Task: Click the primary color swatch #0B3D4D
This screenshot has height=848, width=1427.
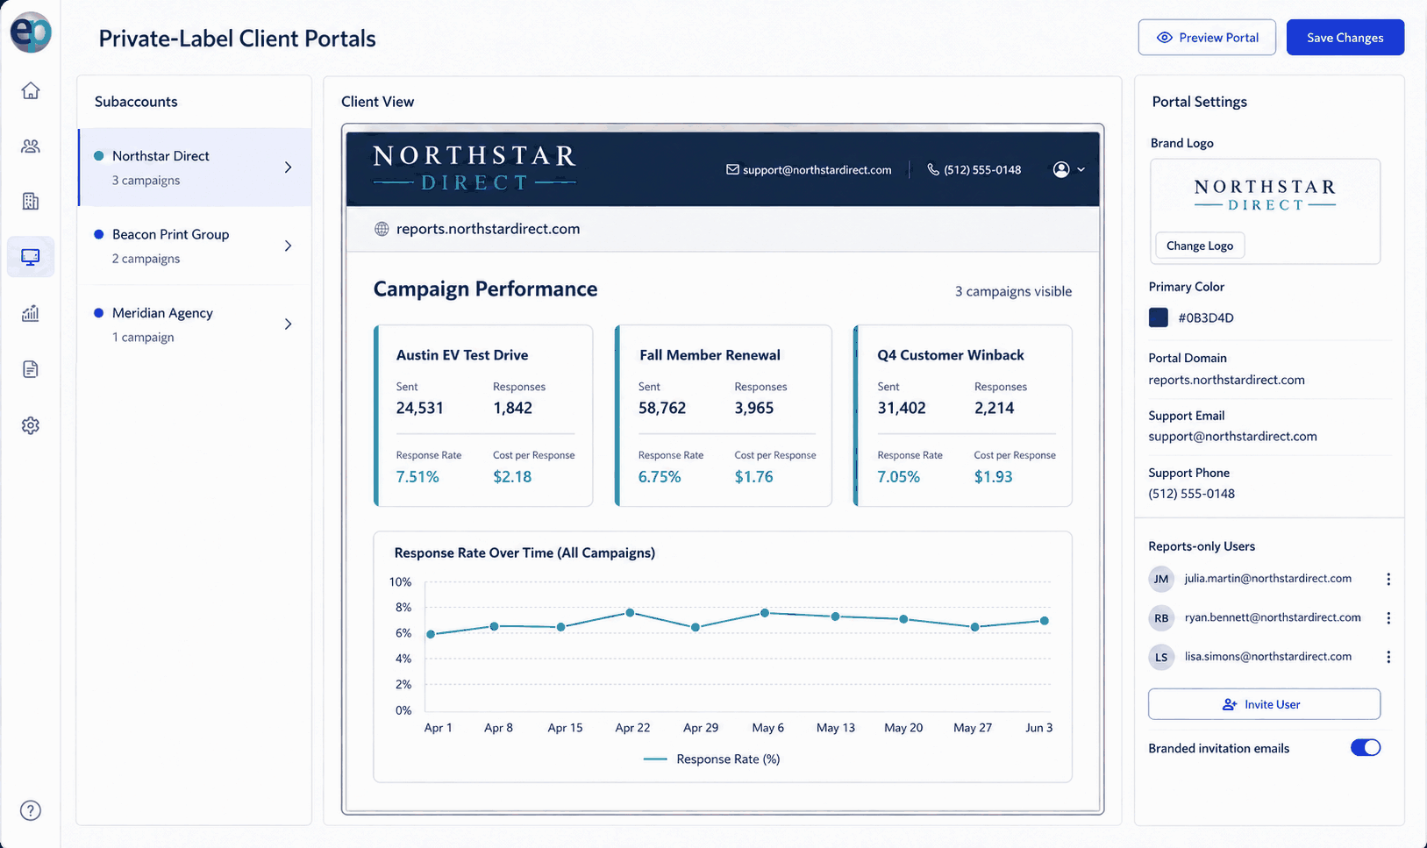Action: click(1159, 317)
